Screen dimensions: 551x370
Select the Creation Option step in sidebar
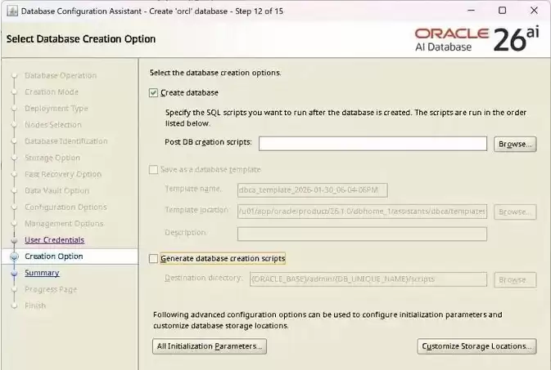click(x=54, y=256)
